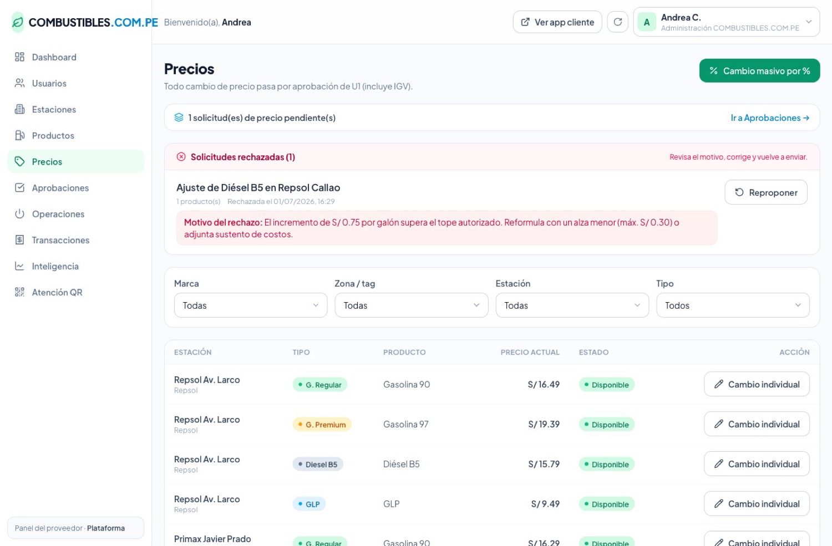Click the ESTACIÓN column header
The image size is (832, 546).
click(x=193, y=352)
